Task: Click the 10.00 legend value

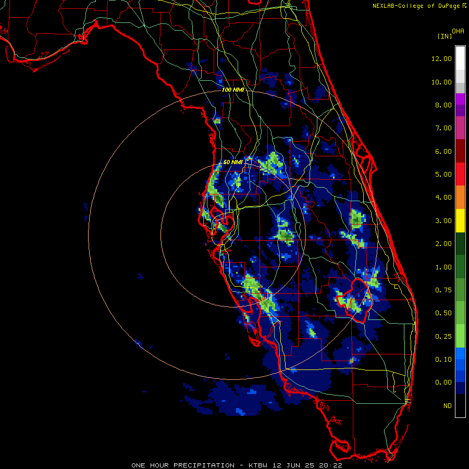Action: tap(441, 82)
